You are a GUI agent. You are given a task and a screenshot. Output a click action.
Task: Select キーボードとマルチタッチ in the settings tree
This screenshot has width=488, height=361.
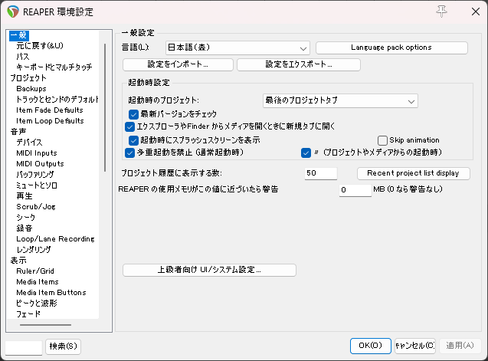pyautogui.click(x=54, y=67)
